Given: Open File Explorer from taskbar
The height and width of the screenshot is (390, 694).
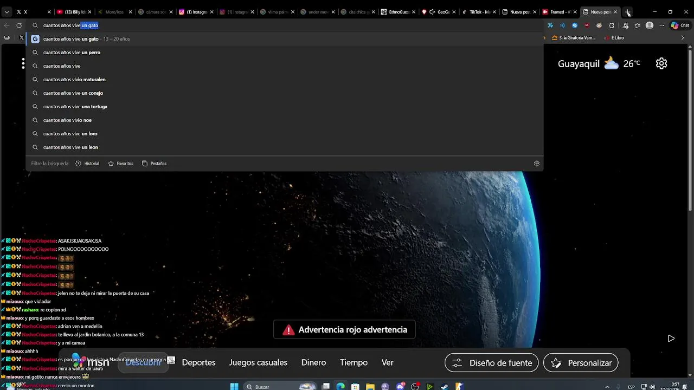Looking at the screenshot, I should (370, 387).
